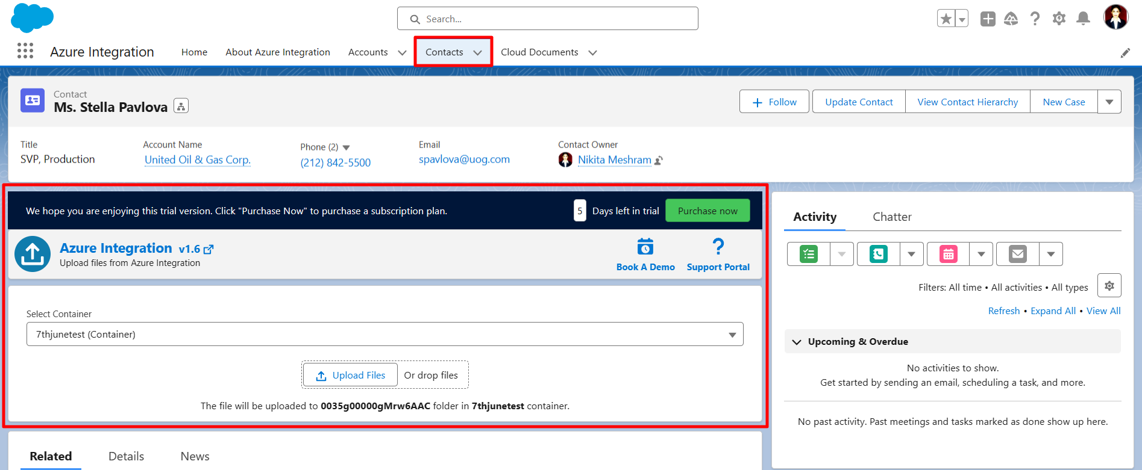Expand the Phone (2) dropdown arrow
Screen dimensions: 1142x470
click(346, 147)
